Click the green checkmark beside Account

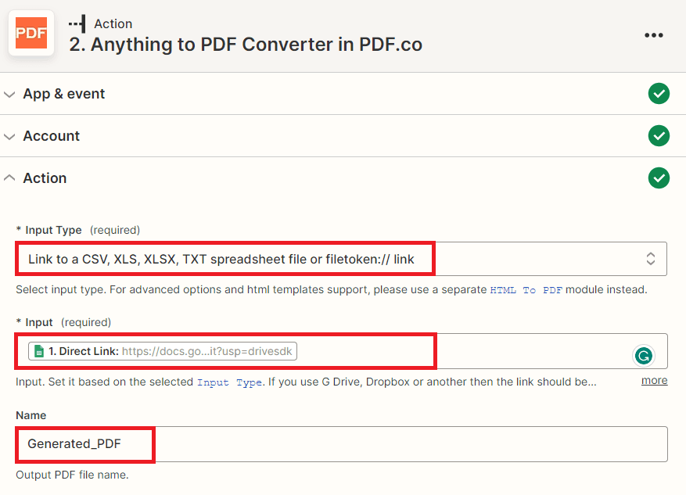[x=659, y=135]
